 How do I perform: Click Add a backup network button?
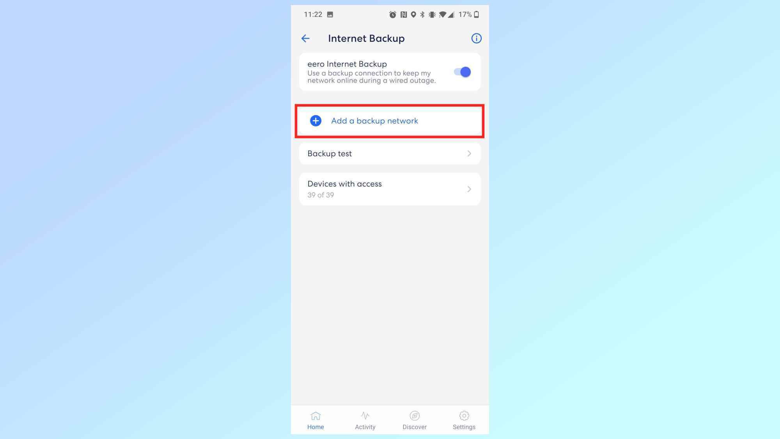pos(390,121)
